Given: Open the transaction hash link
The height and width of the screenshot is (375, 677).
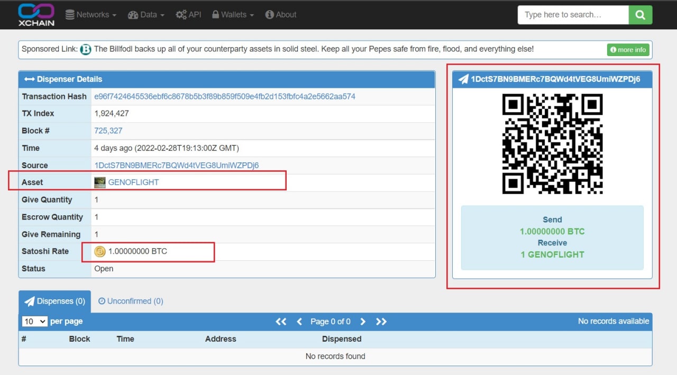Looking at the screenshot, I should (225, 97).
